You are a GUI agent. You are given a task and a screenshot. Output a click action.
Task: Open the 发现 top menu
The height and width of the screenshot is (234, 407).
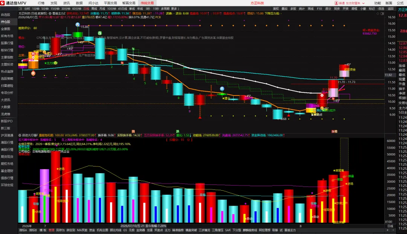54,3
